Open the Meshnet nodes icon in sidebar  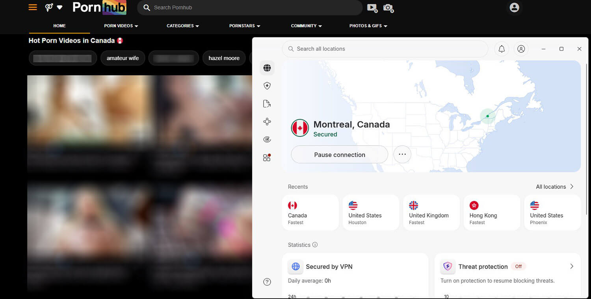(x=267, y=122)
